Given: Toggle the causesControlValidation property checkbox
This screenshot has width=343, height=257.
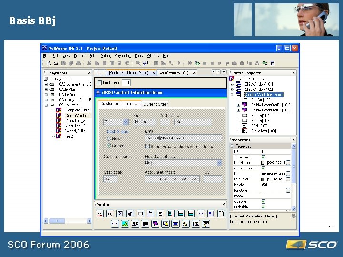Looking at the screenshot, I should tap(263, 168).
